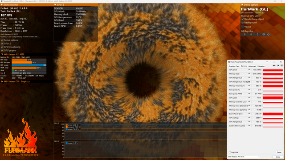Click the GPU-Z title bar app icon

(x=229, y=62)
